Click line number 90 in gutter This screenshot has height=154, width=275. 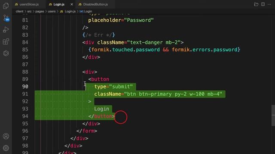click(x=25, y=86)
